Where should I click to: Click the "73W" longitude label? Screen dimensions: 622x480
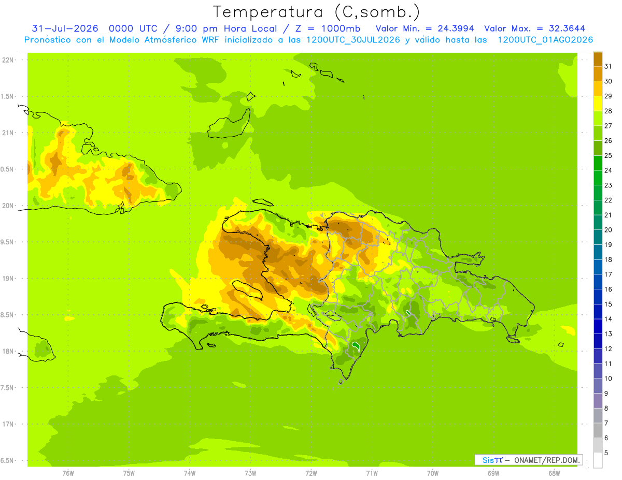coord(250,473)
